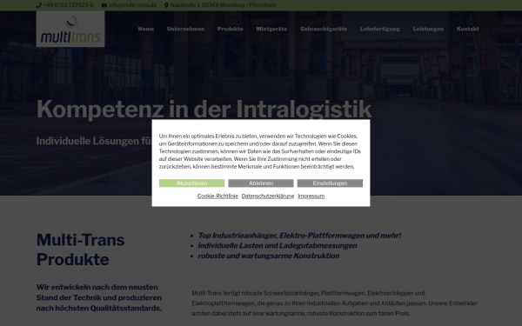Click text 'Wir entwickeln nach dem neusten Stand'
Image resolution: width=522 pixels, height=326 pixels.
click(x=99, y=297)
